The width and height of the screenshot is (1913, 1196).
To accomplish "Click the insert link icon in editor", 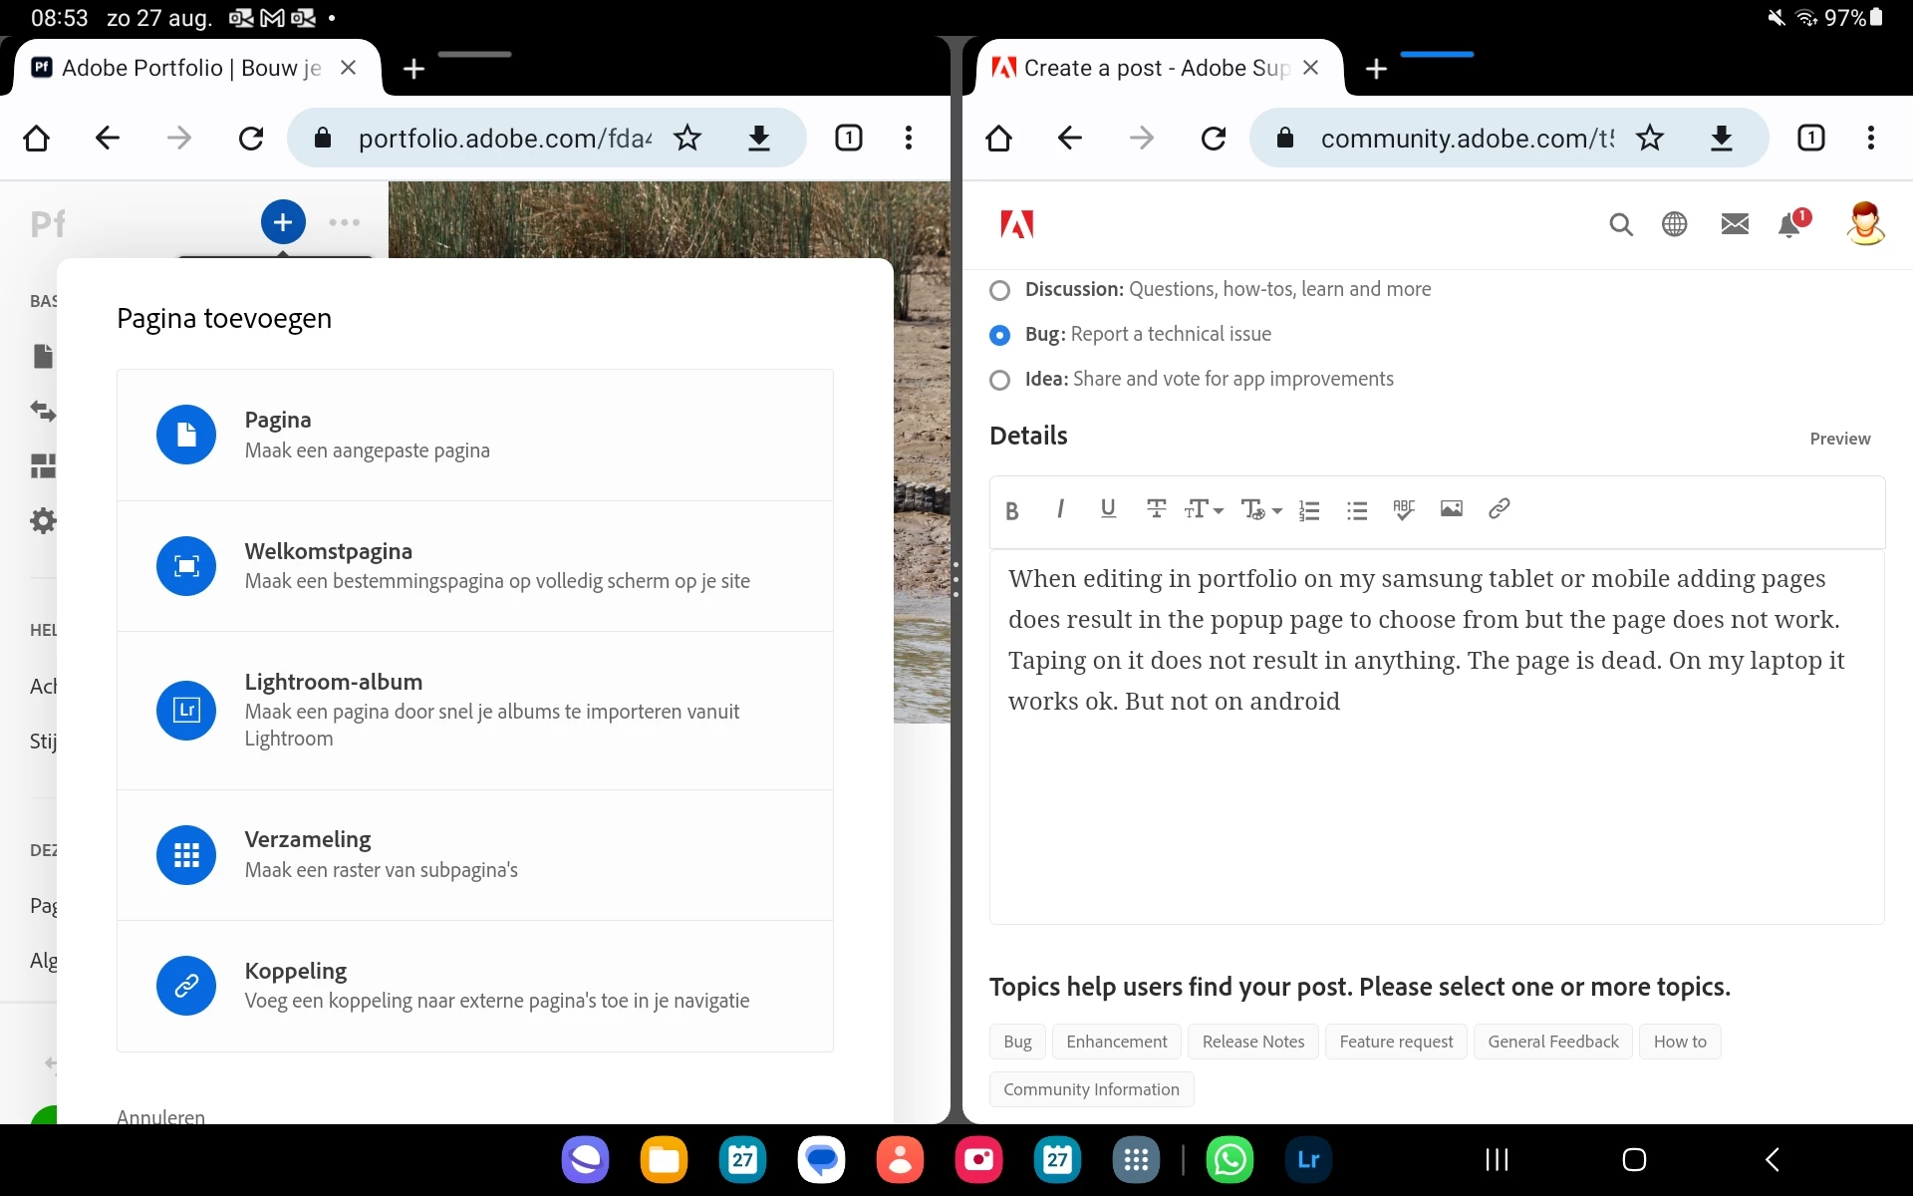I will pos(1499,509).
